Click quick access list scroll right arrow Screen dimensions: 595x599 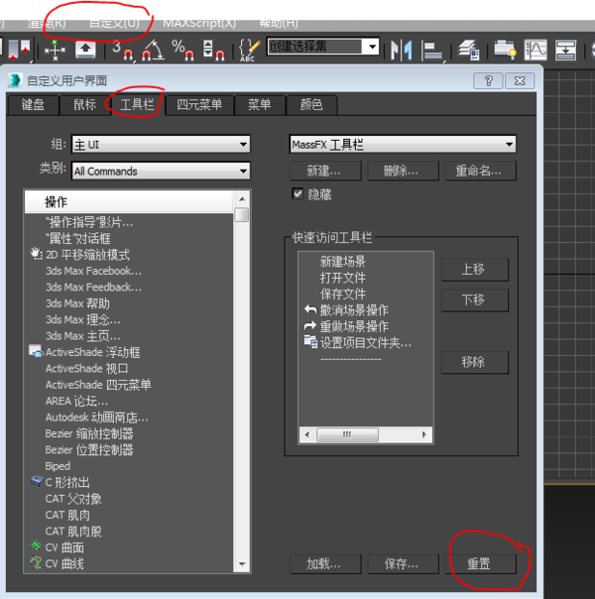pos(424,434)
